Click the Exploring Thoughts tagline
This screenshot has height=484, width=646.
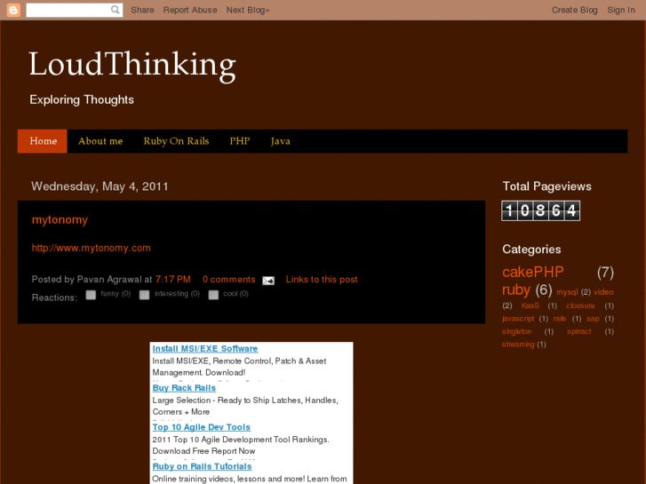(x=82, y=100)
